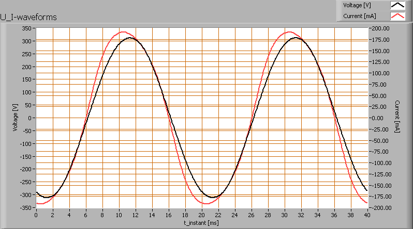
Task: Select the Voltage [V] legend label
Action: 358,6
